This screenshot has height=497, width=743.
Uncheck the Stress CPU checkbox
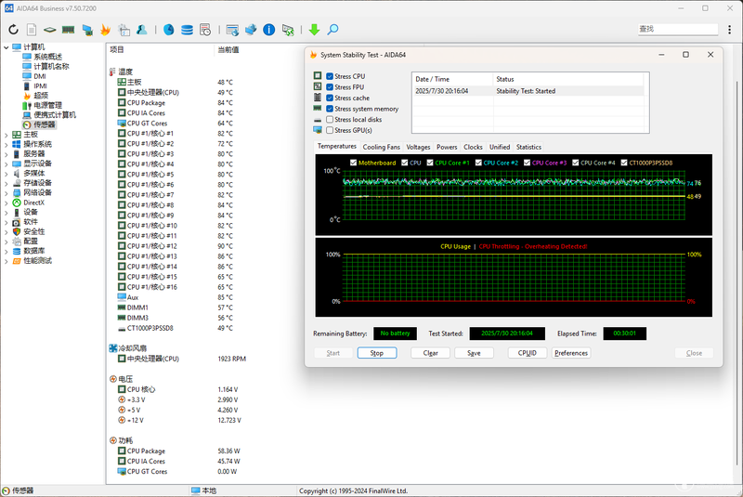pos(330,76)
